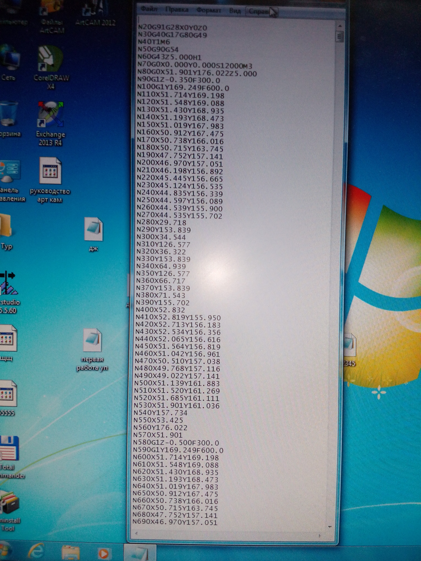
Task: Open Windows Explorer from the taskbar
Action: [x=70, y=552]
